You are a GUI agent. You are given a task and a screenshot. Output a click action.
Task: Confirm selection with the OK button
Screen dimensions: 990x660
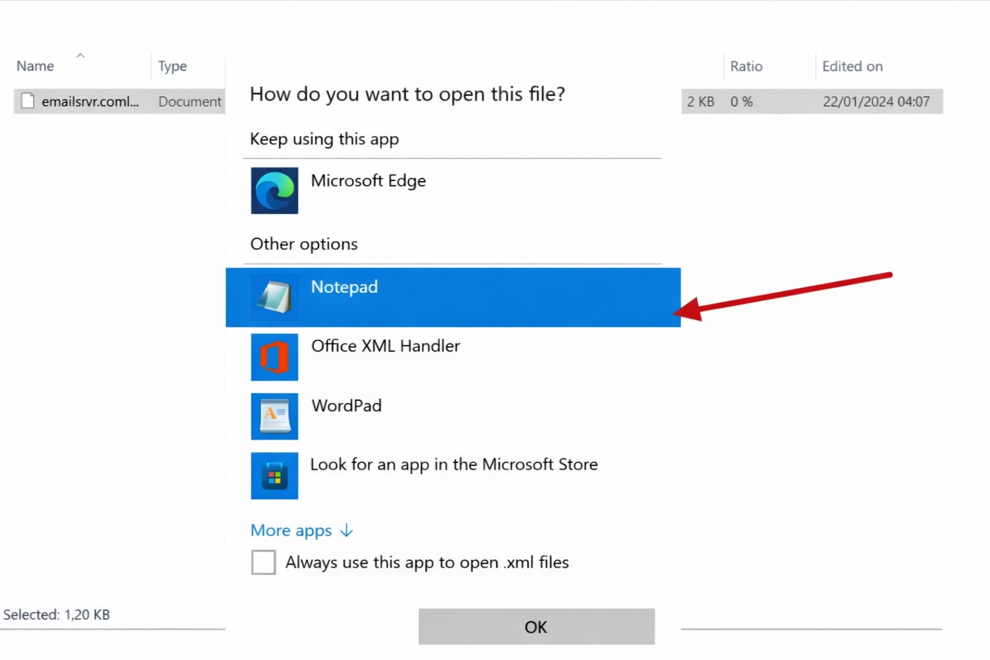coord(536,626)
